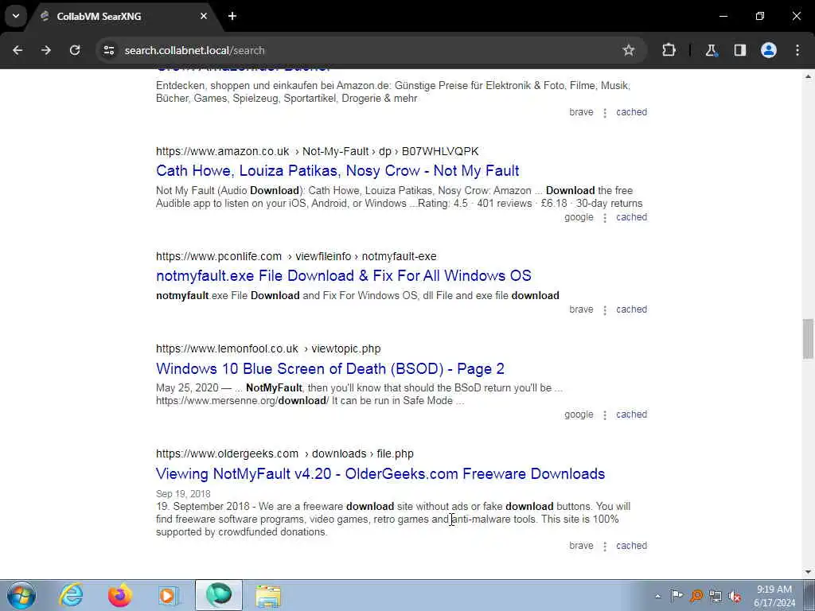Click the brave engine label on notmyfault.exe result
This screenshot has height=611, width=815.
click(581, 309)
